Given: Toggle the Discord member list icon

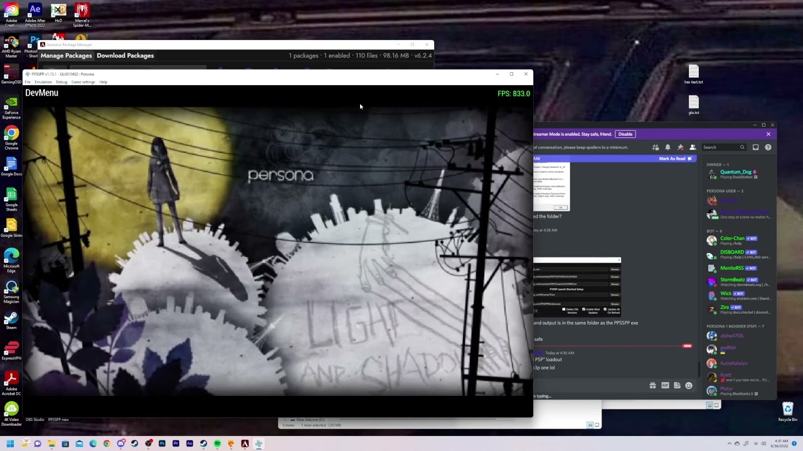Looking at the screenshot, I should 693,147.
